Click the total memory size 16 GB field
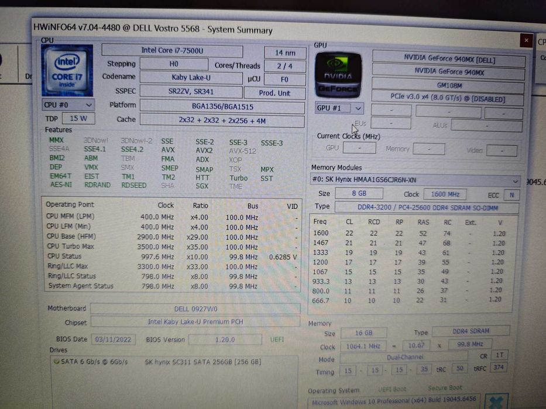The image size is (546, 409). [363, 333]
